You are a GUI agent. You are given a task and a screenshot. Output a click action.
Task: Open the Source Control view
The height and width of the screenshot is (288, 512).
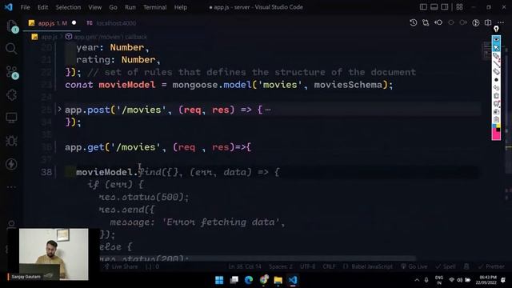(x=12, y=73)
